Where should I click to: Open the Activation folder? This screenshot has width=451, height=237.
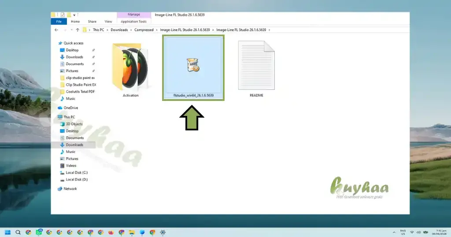tap(130, 70)
